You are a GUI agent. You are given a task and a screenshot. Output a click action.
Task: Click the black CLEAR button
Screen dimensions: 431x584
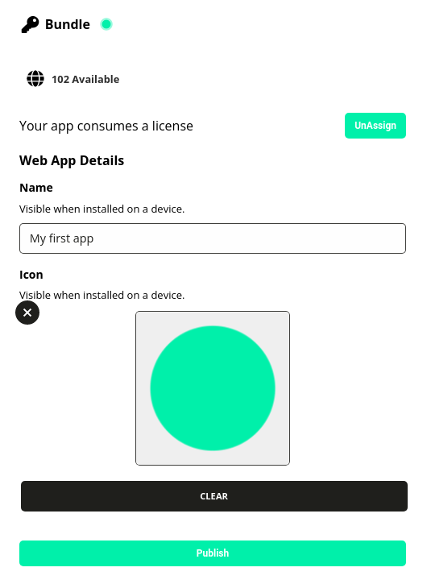213,496
